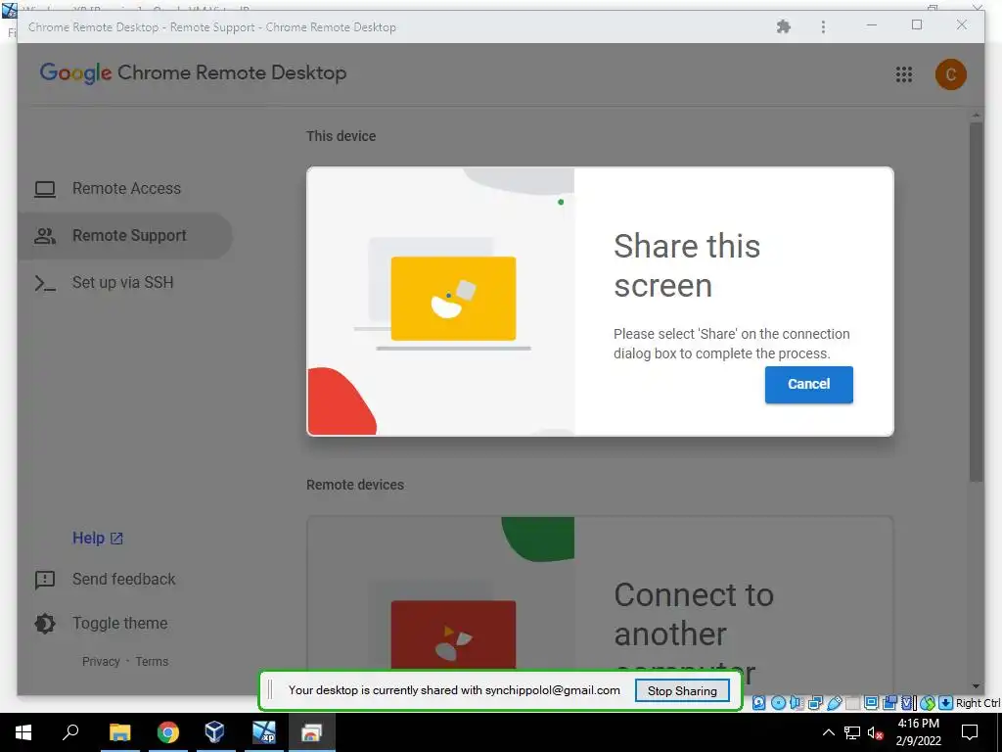Open VirtualBox from the taskbar
The height and width of the screenshot is (752, 1002).
(214, 732)
